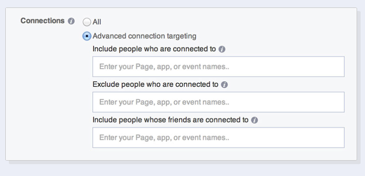Click placeholder text in the exclude field
The image size is (365, 176).
coord(164,102)
